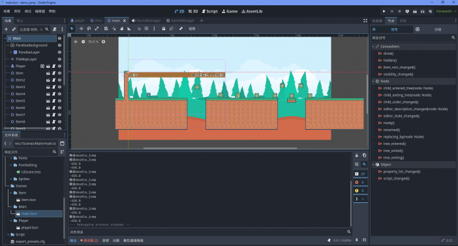458x246 pixels.
Task: Add a new node with the plus icon
Action: pyautogui.click(x=6, y=29)
